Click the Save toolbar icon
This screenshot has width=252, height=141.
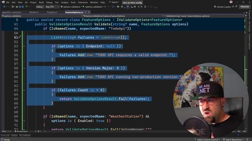[x=20, y=7]
